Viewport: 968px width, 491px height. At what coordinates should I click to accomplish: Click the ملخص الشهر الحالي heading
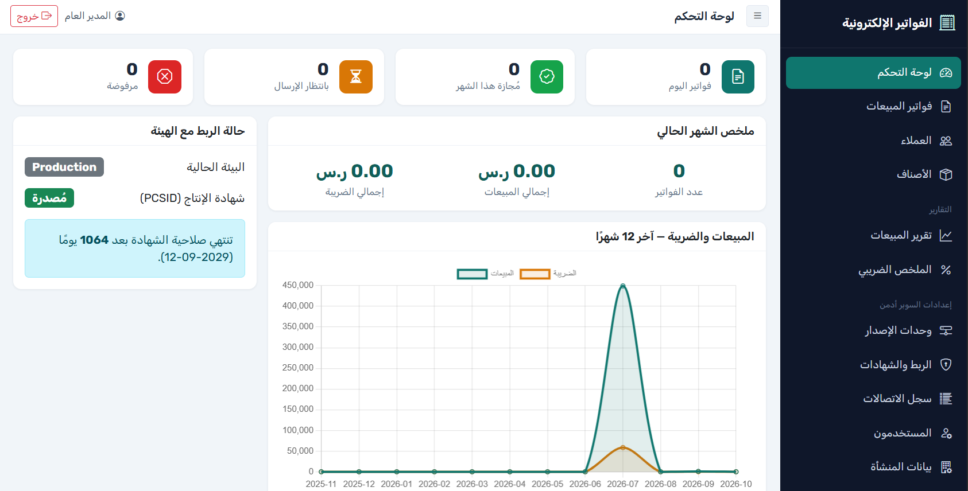coord(706,131)
